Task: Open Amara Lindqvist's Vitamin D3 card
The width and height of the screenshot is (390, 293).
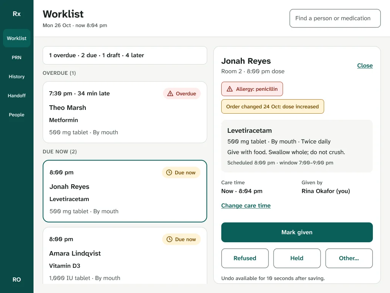Action: click(x=125, y=256)
